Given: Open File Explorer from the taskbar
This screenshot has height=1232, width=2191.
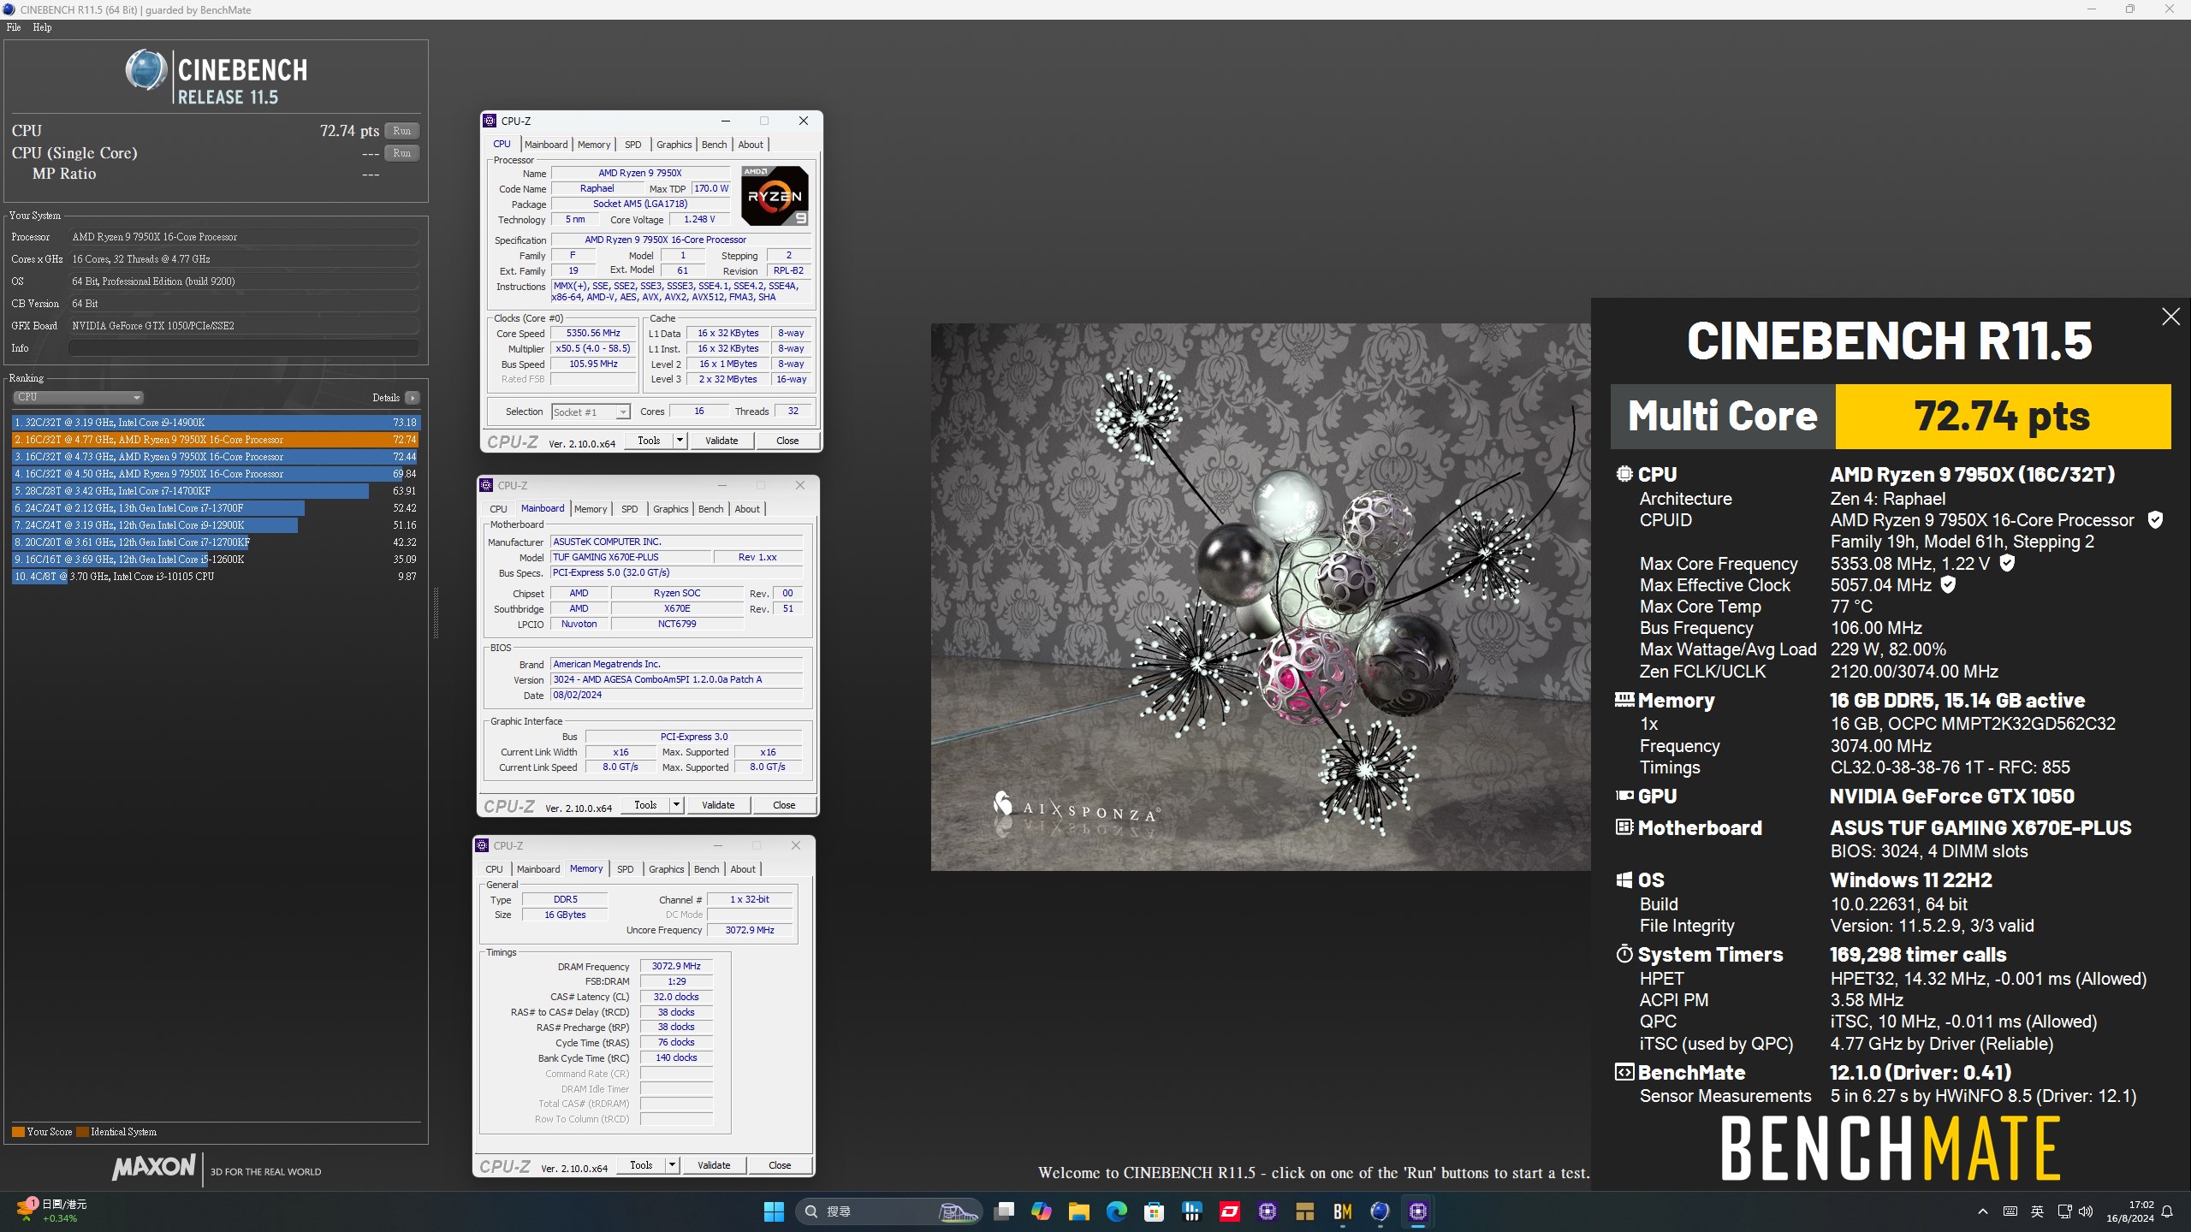Looking at the screenshot, I should tap(1079, 1211).
